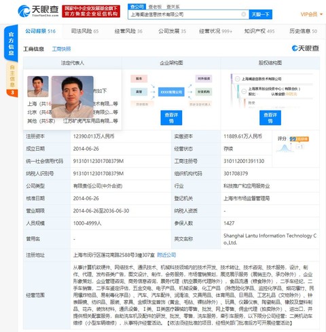The width and height of the screenshot is (326, 332).
Task: Click organization code 301708379
Action: pos(236,174)
